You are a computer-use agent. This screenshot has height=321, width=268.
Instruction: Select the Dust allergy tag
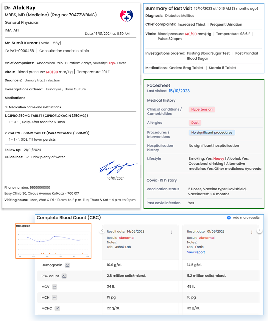[195, 122]
